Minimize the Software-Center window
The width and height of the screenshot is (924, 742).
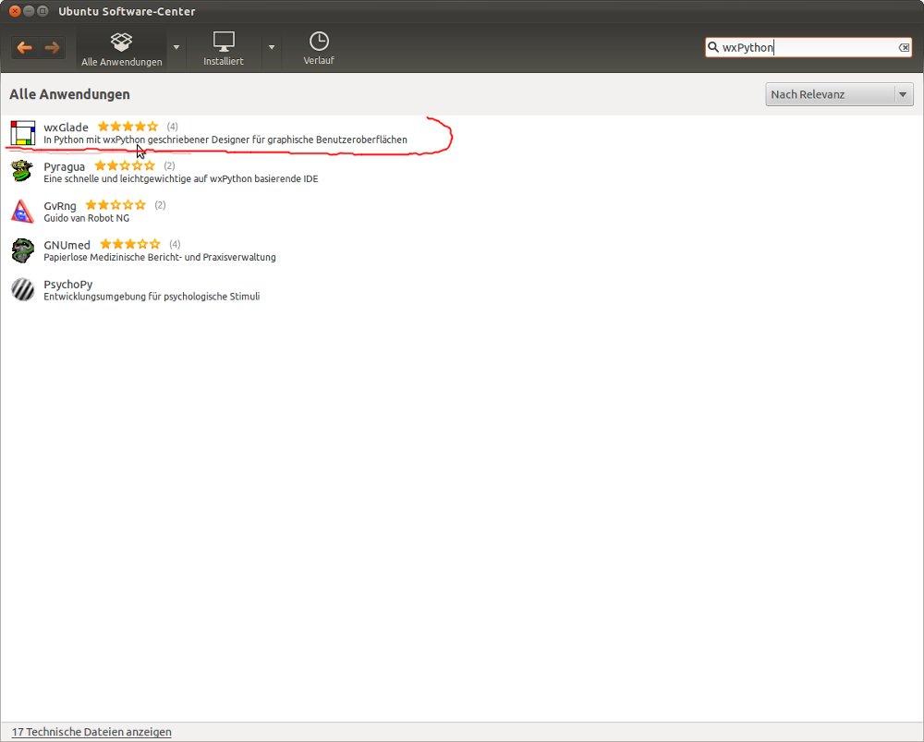pos(29,11)
